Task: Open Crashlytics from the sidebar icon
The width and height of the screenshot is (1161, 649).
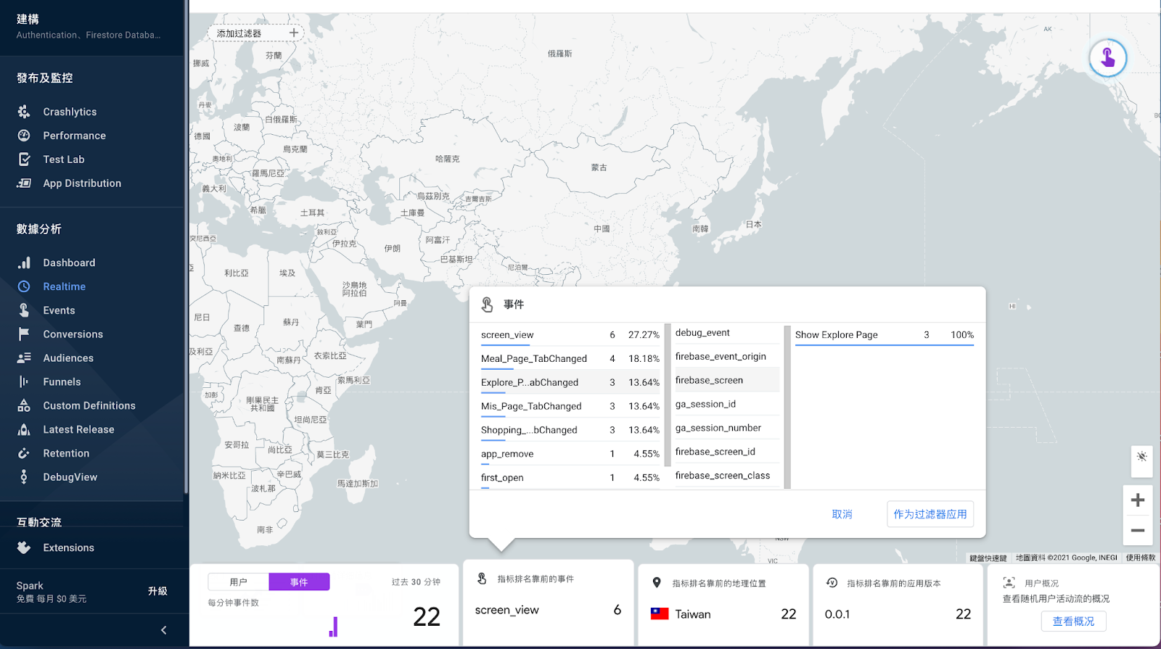Action: pyautogui.click(x=24, y=112)
